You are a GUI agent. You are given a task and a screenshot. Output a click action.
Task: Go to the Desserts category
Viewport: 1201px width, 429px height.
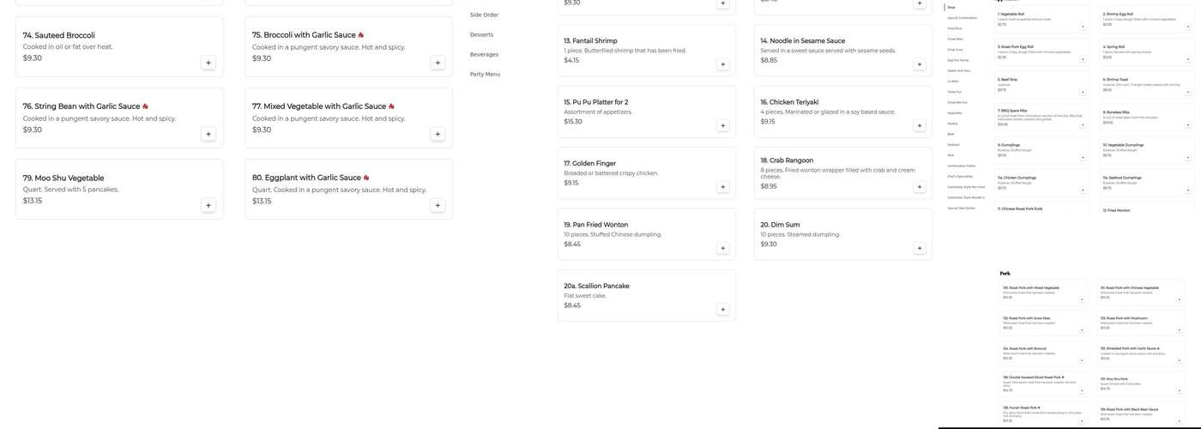click(481, 35)
